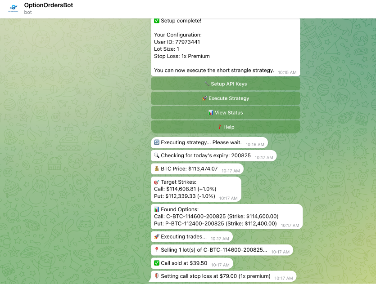The width and height of the screenshot is (376, 284).
Task: Click the Put: $112,339.33 (-1.0%) line
Action: (x=185, y=196)
